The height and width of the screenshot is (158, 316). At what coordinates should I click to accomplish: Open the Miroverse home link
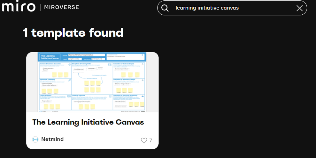61,7
